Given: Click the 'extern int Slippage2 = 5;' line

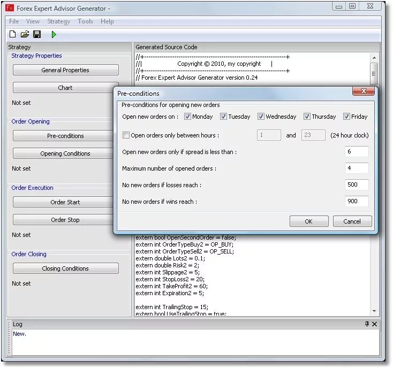Looking at the screenshot, I should click(168, 272).
